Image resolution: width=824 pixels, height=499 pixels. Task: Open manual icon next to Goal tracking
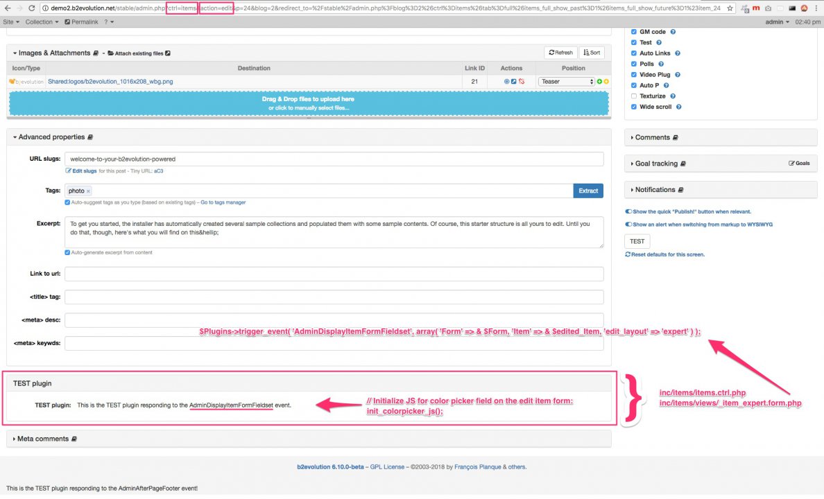(683, 164)
